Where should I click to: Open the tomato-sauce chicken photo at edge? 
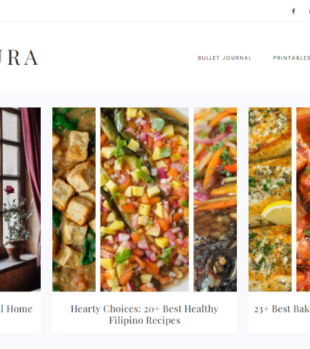tap(303, 199)
